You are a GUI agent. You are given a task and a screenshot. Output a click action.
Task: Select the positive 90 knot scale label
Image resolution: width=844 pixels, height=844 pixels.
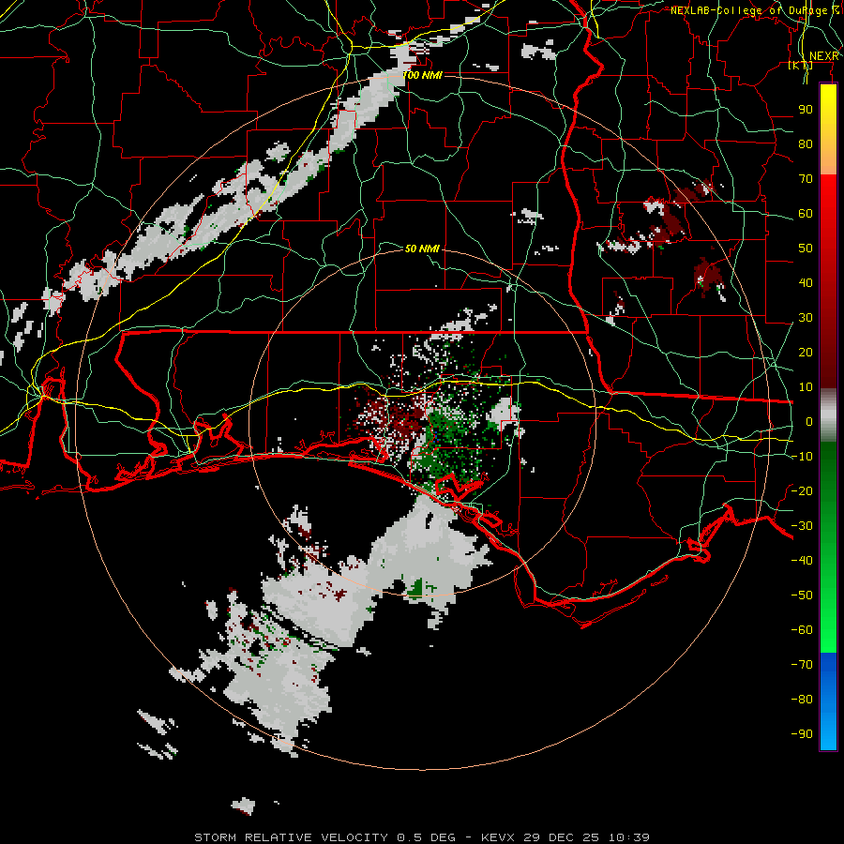point(806,110)
